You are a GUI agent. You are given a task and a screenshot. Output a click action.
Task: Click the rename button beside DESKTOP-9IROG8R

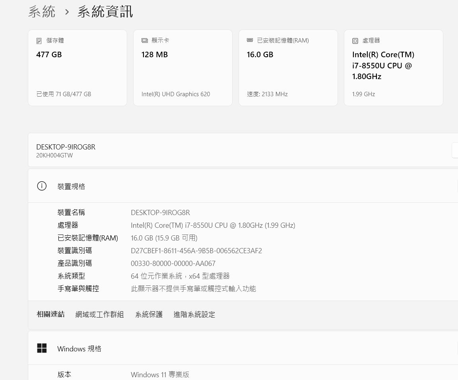click(x=455, y=150)
